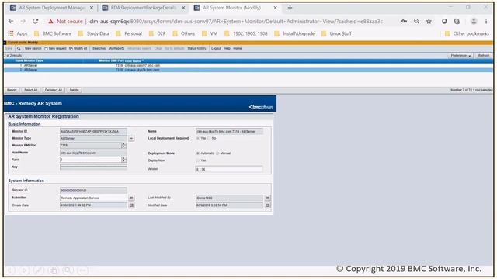Image resolution: width=497 pixels, height=279 pixels.
Task: Select Automatic deployment mode
Action: tap(198, 153)
